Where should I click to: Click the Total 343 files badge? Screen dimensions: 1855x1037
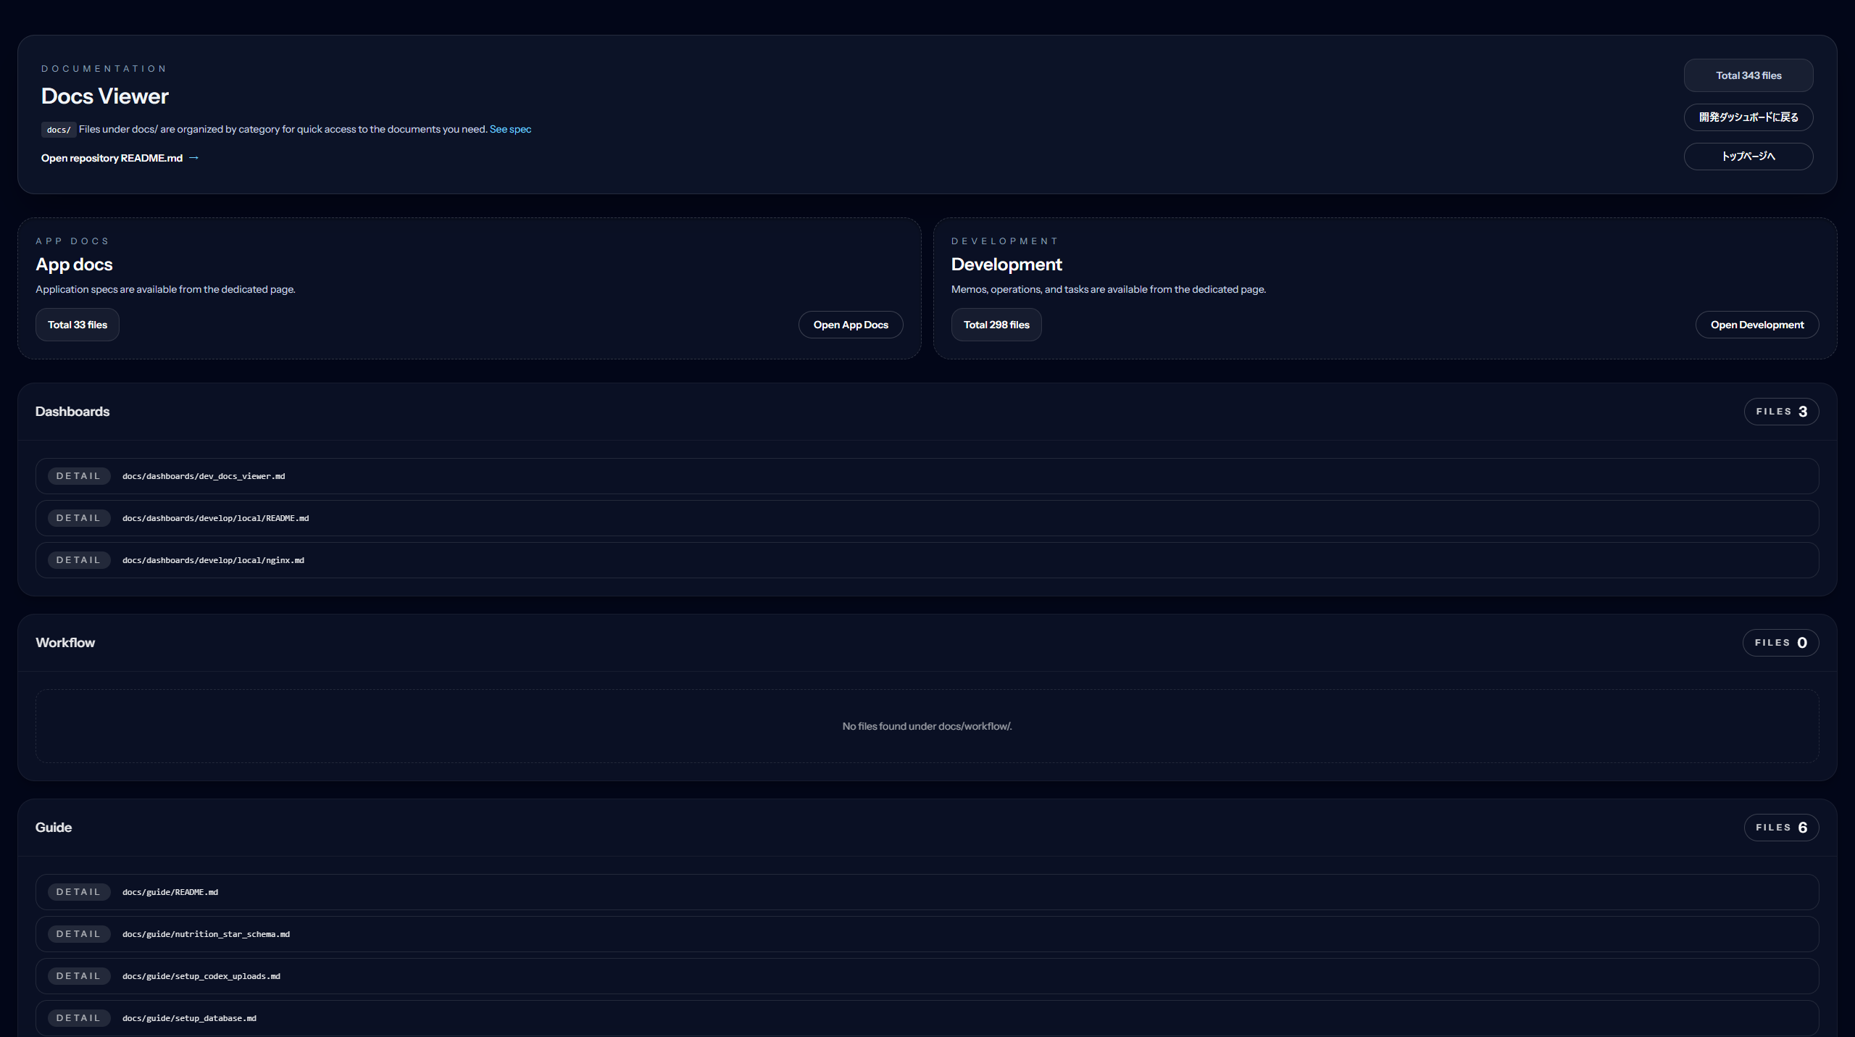pyautogui.click(x=1748, y=75)
